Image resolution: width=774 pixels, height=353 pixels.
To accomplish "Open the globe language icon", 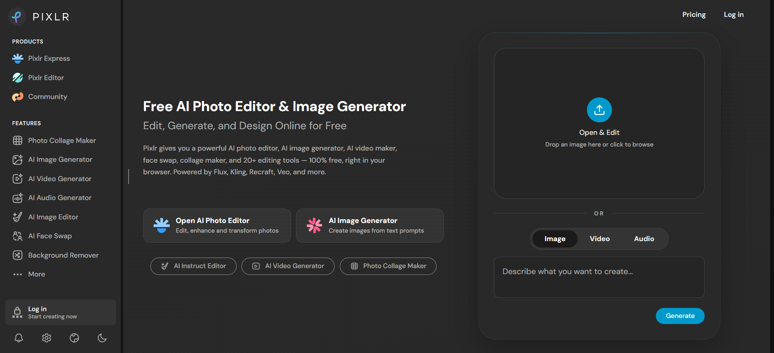I will (75, 338).
